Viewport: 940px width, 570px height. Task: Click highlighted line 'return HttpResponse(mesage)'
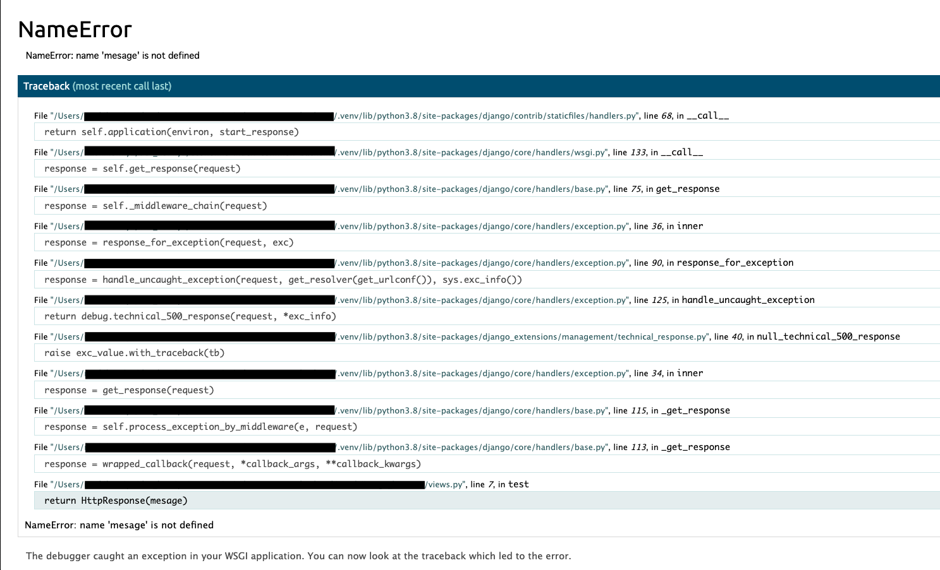(487, 501)
